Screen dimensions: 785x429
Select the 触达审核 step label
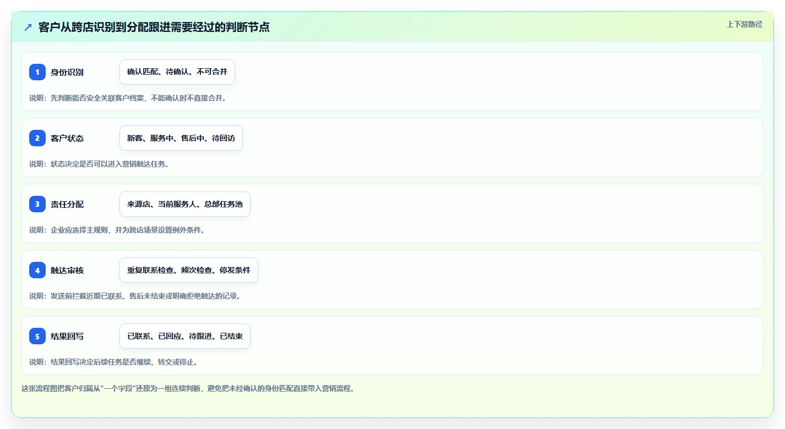pos(67,270)
